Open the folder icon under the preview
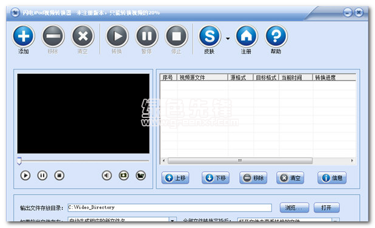 click(141, 175)
